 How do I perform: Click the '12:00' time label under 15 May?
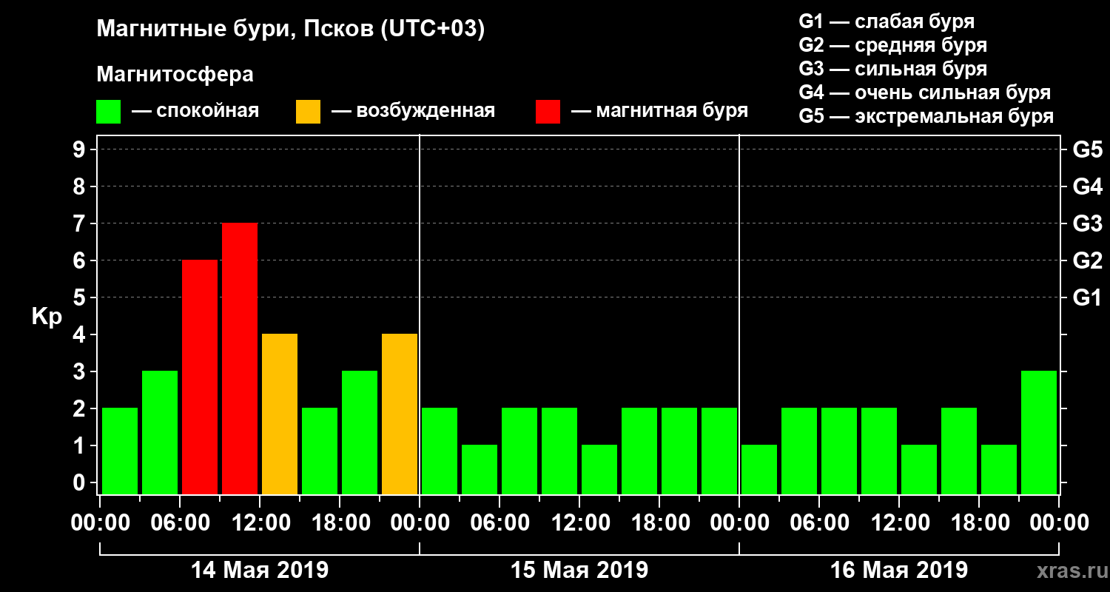point(579,523)
